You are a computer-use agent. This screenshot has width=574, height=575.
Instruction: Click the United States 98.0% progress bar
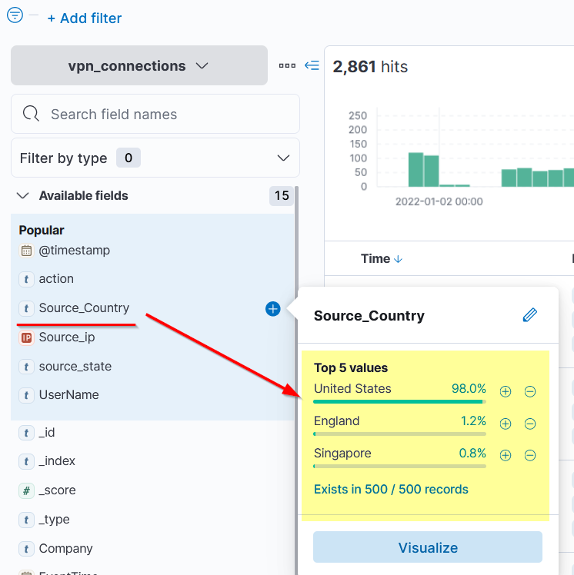(x=399, y=402)
